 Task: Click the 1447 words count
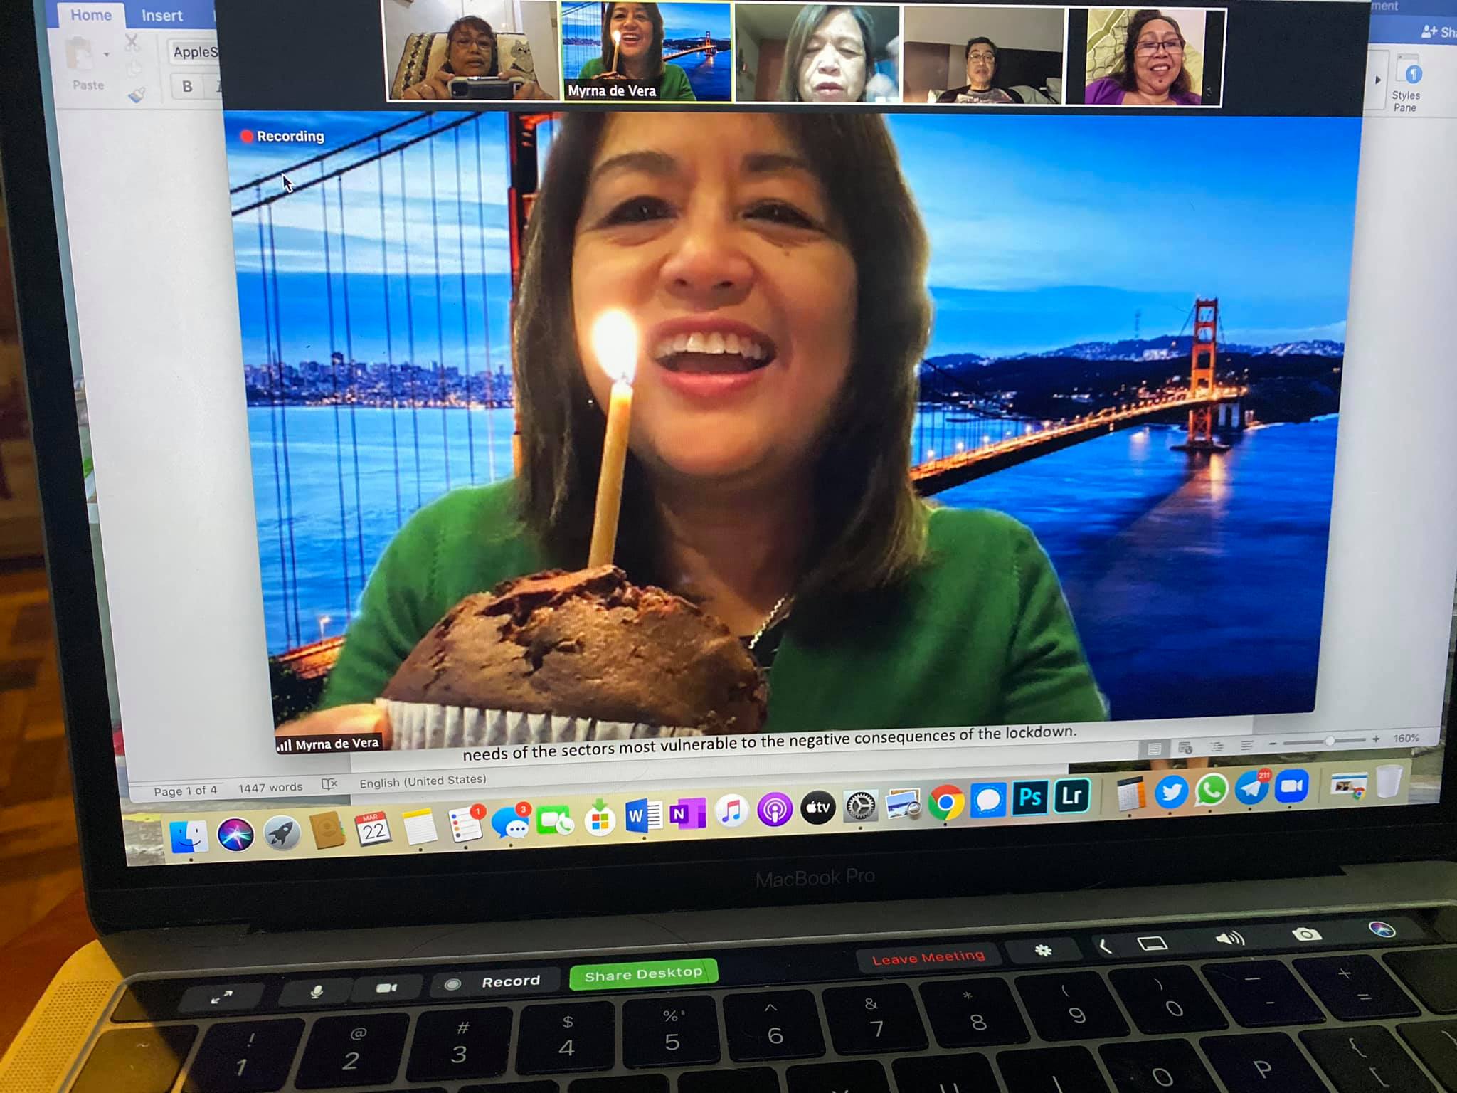tap(270, 787)
